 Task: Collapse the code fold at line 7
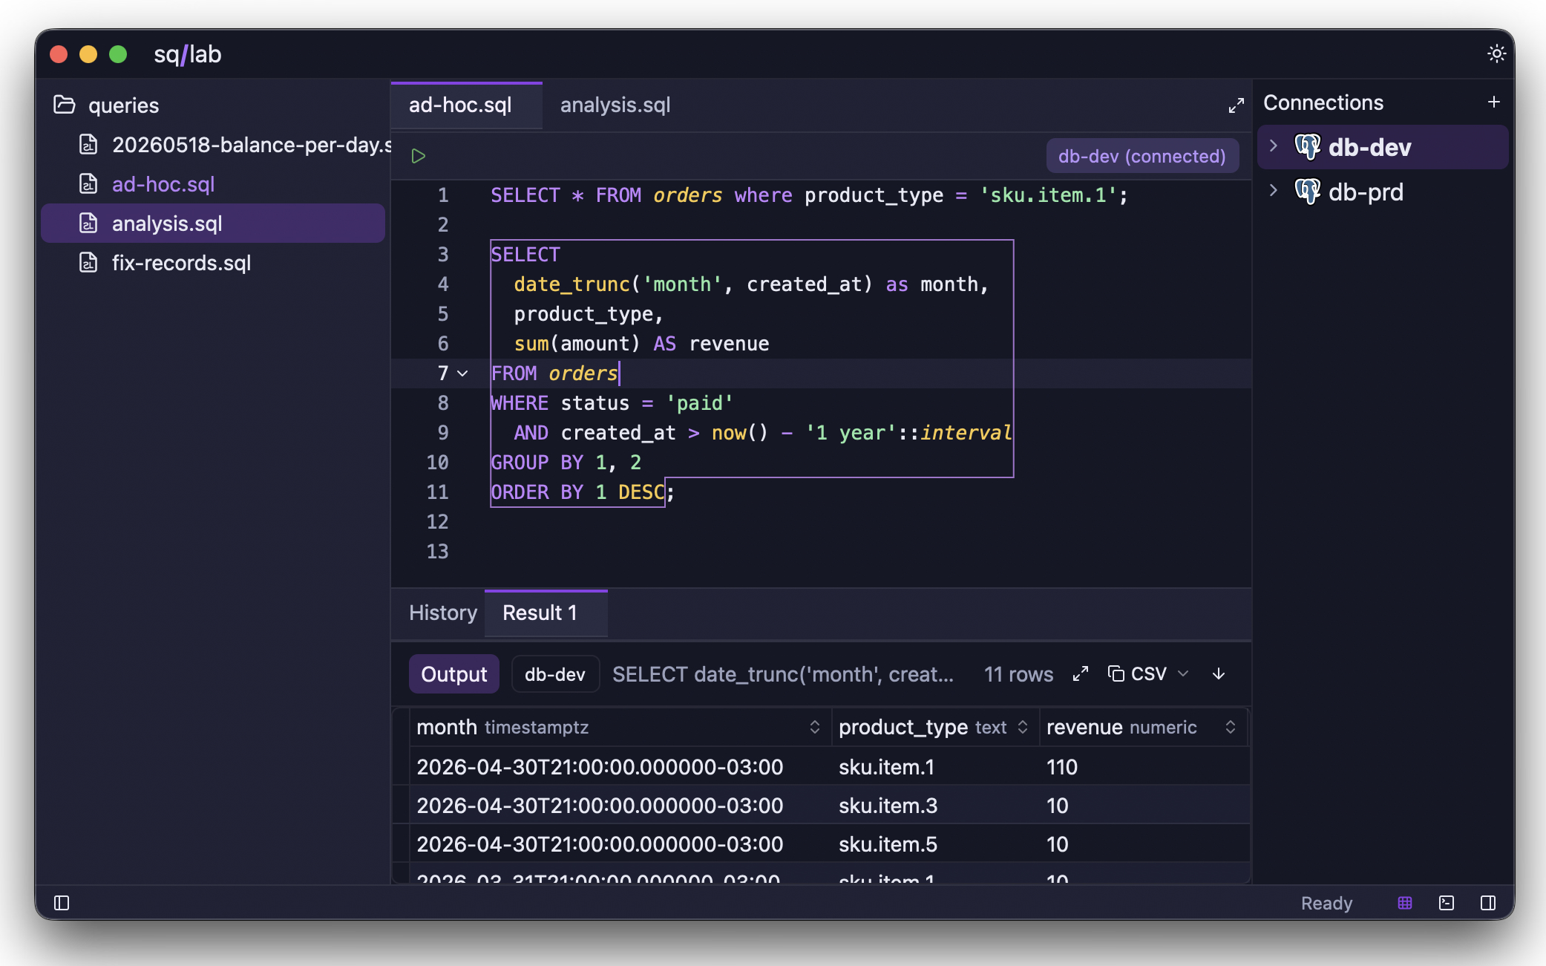[462, 373]
